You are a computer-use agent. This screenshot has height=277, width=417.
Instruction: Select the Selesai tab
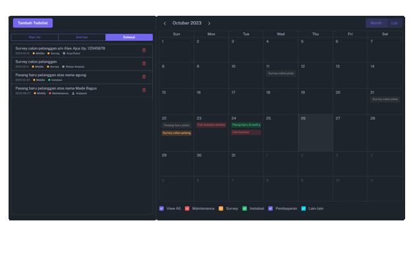click(129, 38)
